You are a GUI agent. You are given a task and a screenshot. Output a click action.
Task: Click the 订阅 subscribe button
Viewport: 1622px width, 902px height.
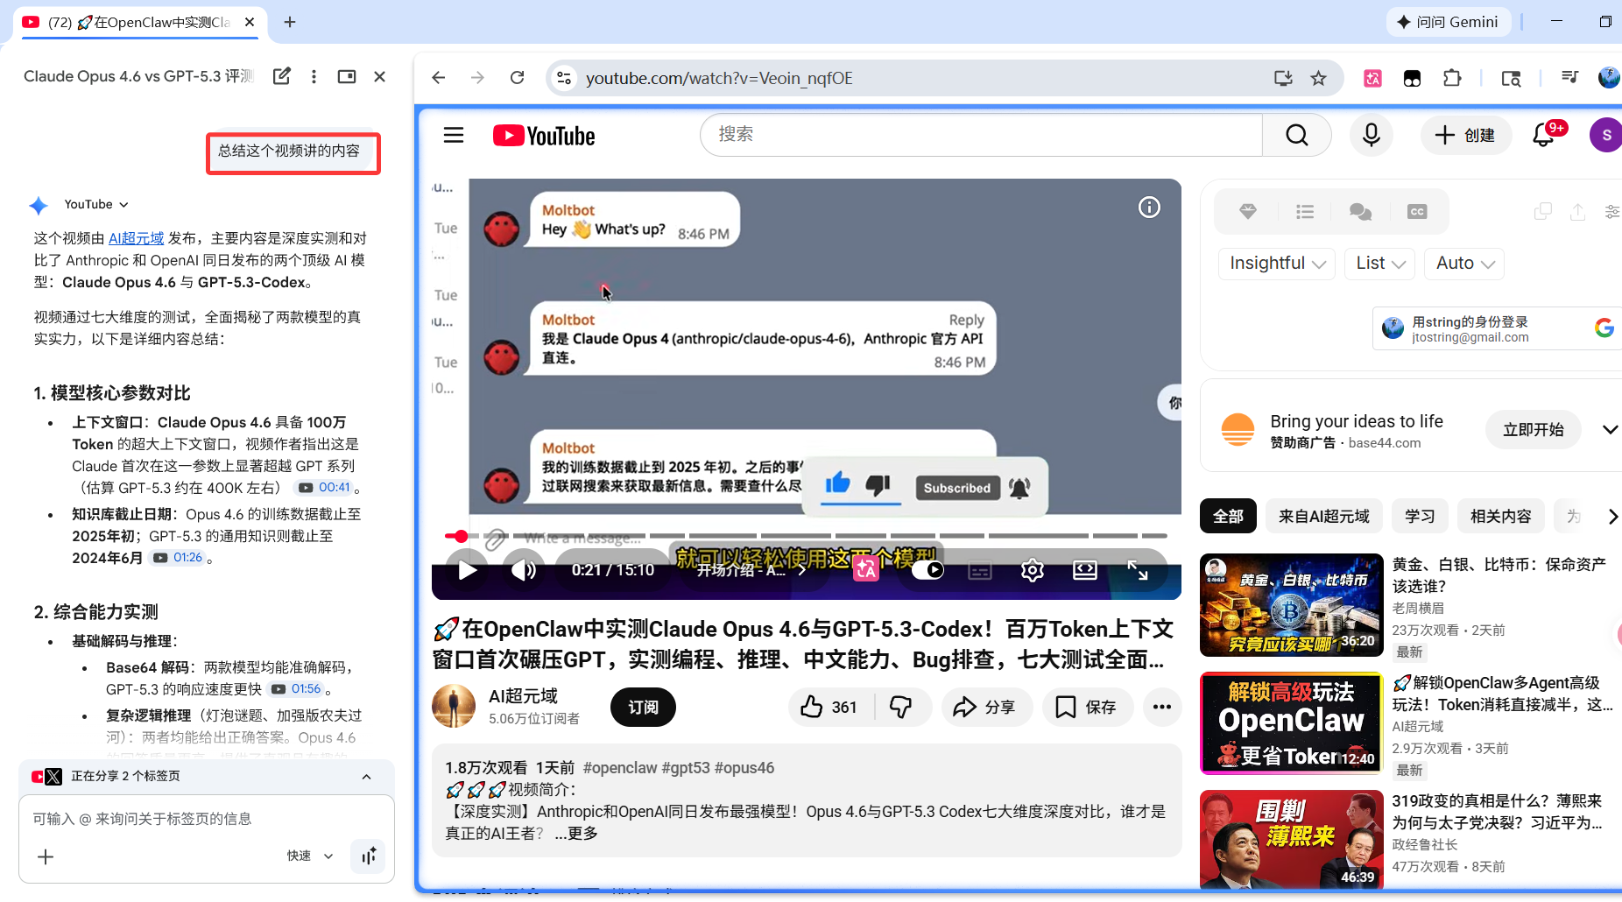pyautogui.click(x=643, y=707)
